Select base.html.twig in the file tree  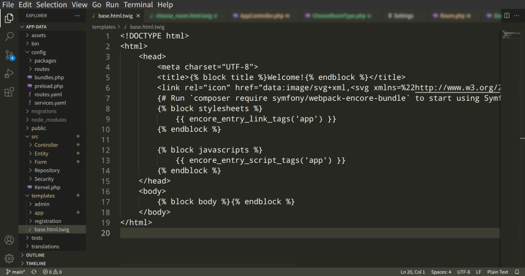(x=51, y=230)
